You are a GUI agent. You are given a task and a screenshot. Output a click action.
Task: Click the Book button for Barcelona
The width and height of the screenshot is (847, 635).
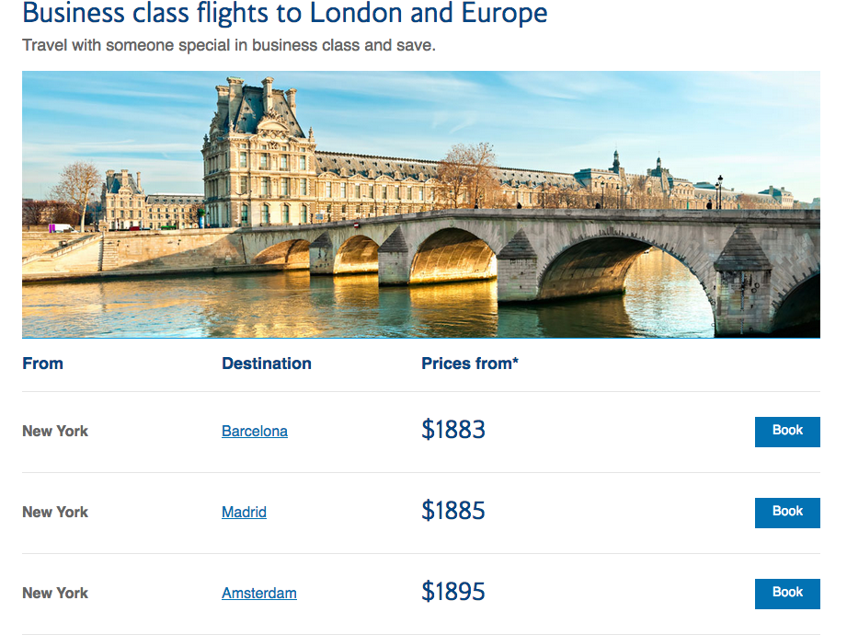[x=786, y=431]
